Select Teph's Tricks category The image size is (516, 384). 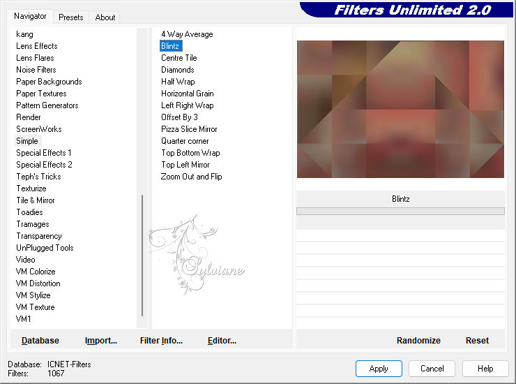[x=38, y=177]
